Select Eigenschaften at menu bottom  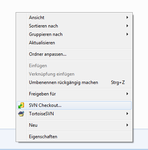point(74,137)
